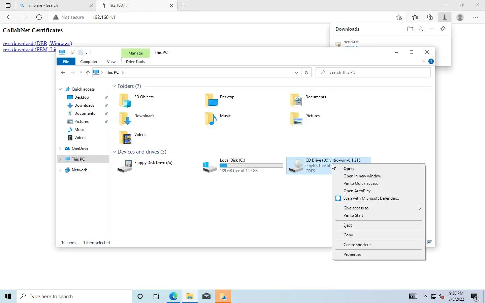Open the Music folder in Folders section
Screen dimensions: 485x303
click(211, 119)
